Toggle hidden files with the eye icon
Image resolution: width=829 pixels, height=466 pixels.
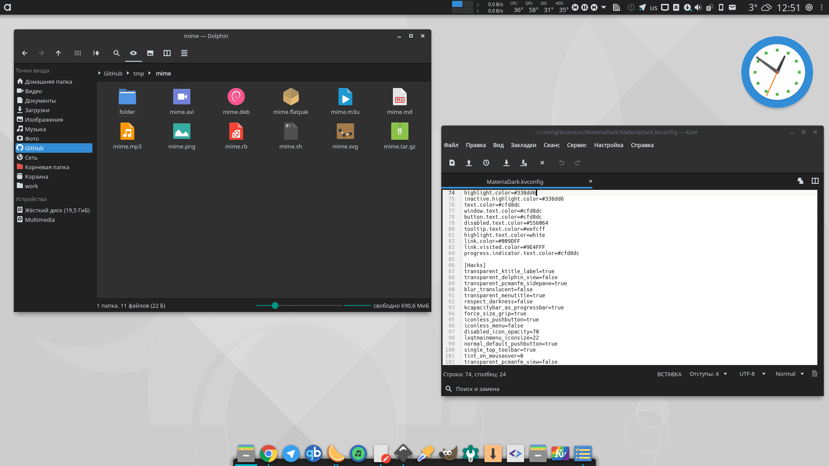[133, 53]
